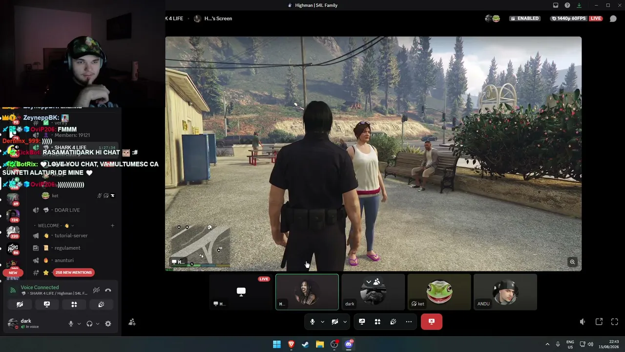
Task: Click the green update download icon
Action: 579,5
